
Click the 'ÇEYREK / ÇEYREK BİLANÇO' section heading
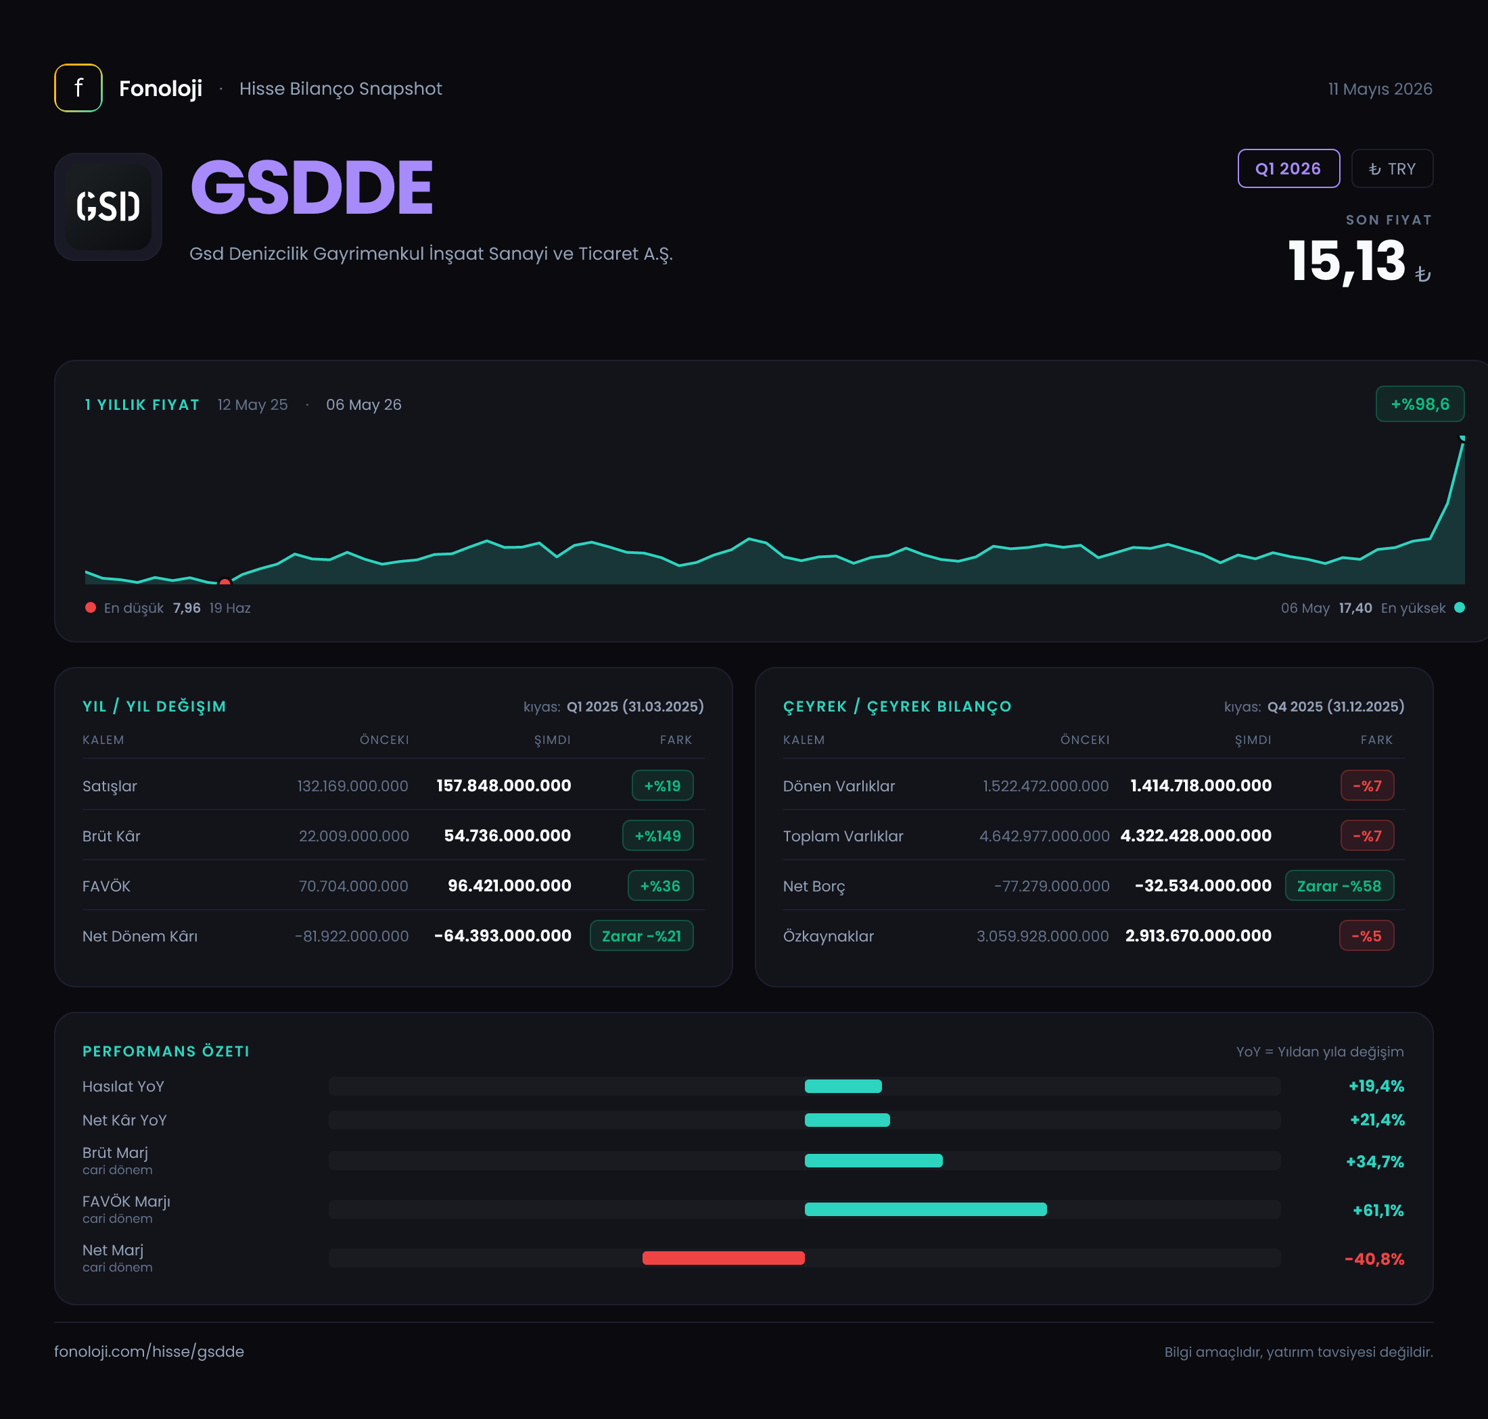(x=897, y=707)
